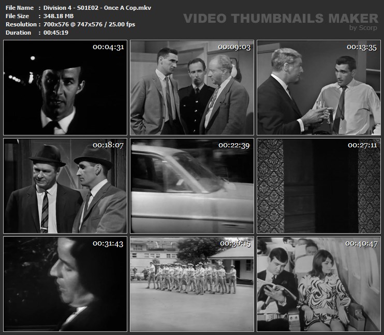Click the 'File Name' label

[20, 8]
